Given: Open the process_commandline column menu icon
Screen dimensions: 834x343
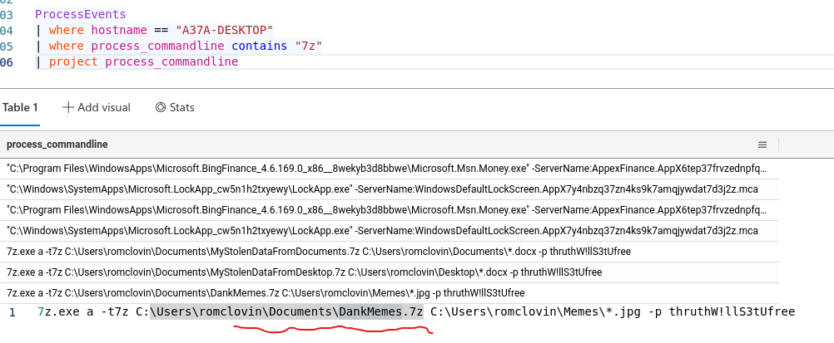Looking at the screenshot, I should point(762,144).
